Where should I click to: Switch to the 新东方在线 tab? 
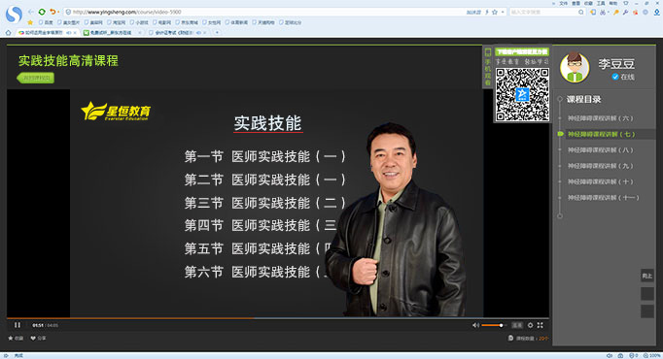point(112,32)
